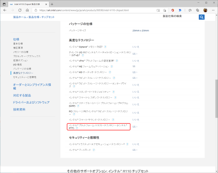Show help for ラピッド・ストレージ・テクノロジー row

tap(114, 78)
